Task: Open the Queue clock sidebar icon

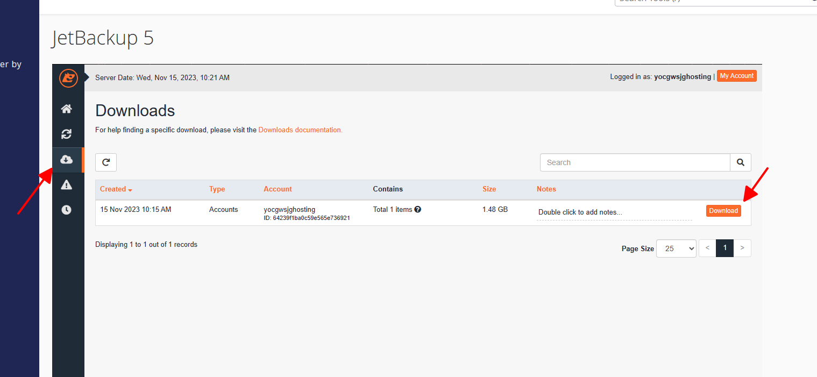Action: [67, 210]
